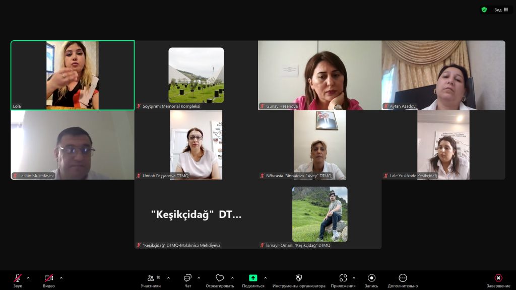516x290 pixels.
Task: Open Дополнительно more options menu
Action: pyautogui.click(x=403, y=280)
